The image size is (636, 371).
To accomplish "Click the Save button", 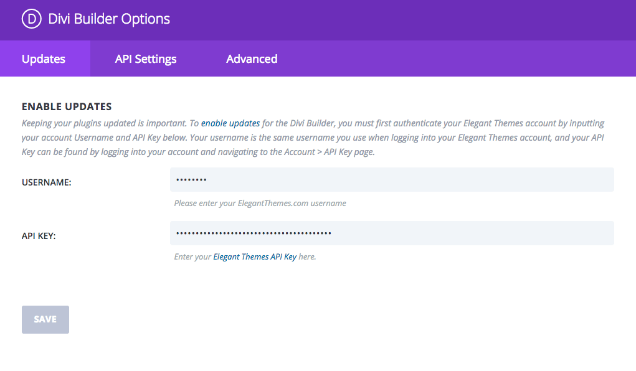I will click(x=45, y=319).
